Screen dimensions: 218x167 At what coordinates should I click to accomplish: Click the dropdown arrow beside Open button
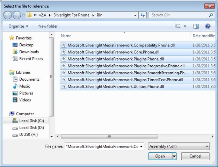[174, 156]
